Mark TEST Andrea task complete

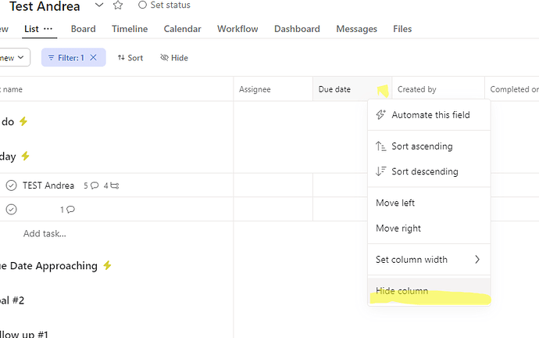click(11, 185)
